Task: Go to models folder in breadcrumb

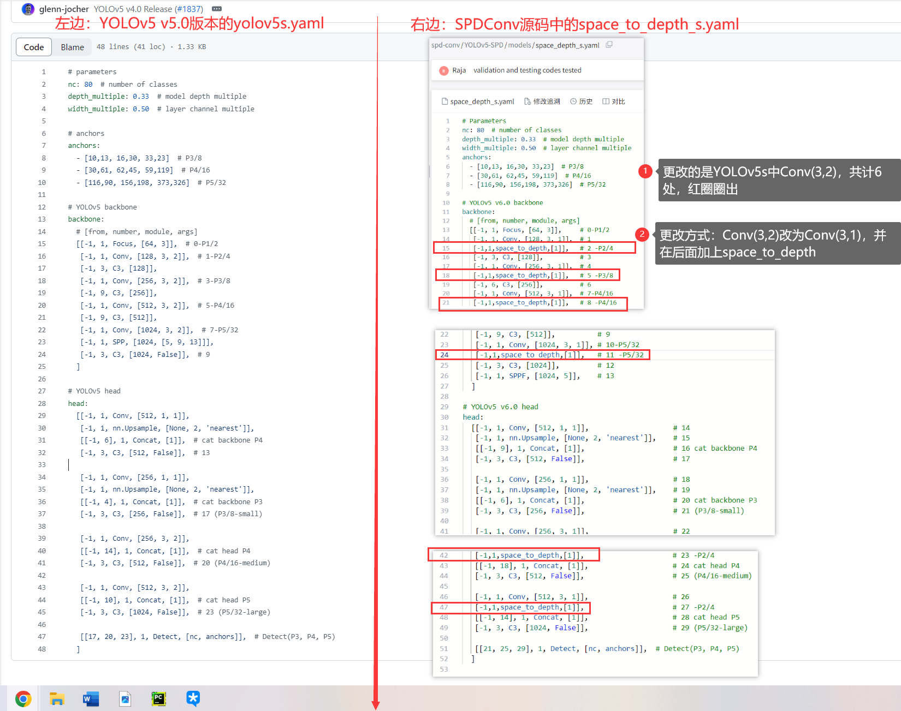Action: pos(520,45)
